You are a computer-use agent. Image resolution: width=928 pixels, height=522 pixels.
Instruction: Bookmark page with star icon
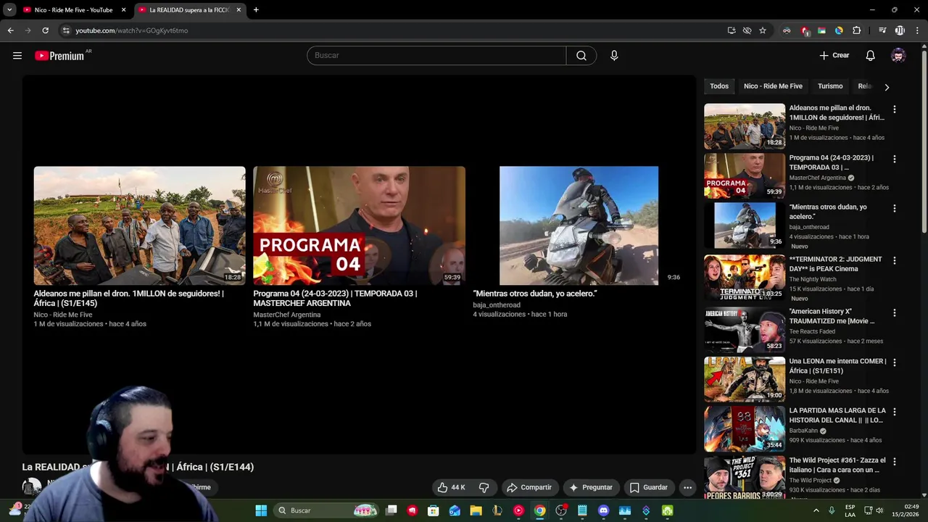coord(763,30)
